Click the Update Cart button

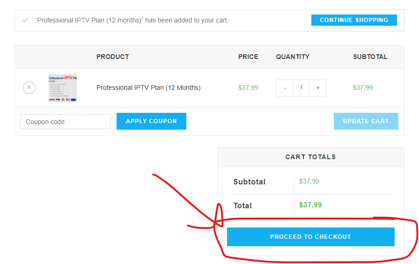point(366,121)
